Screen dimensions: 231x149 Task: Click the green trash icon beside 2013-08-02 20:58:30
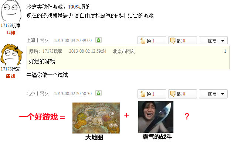[x=98, y=93]
